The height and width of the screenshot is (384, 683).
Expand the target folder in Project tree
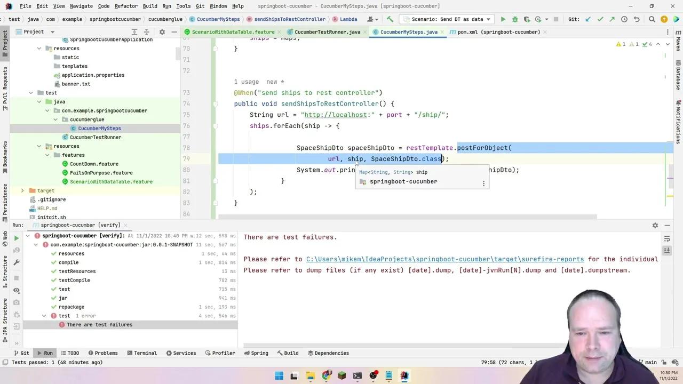pyautogui.click(x=22, y=190)
